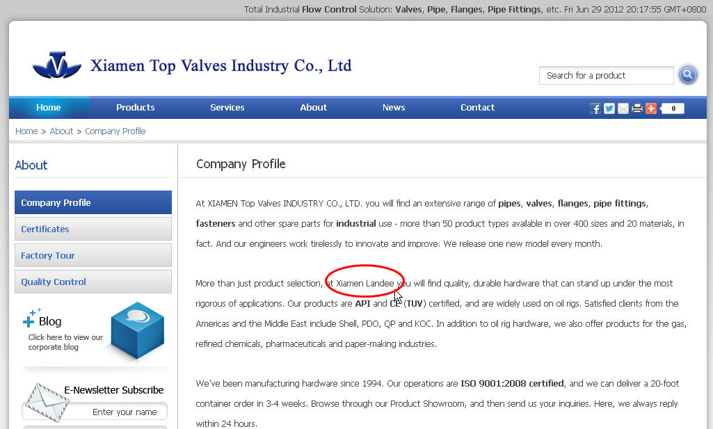Click the Xiamen Top Valves logo
The width and height of the screenshot is (713, 429).
click(57, 65)
